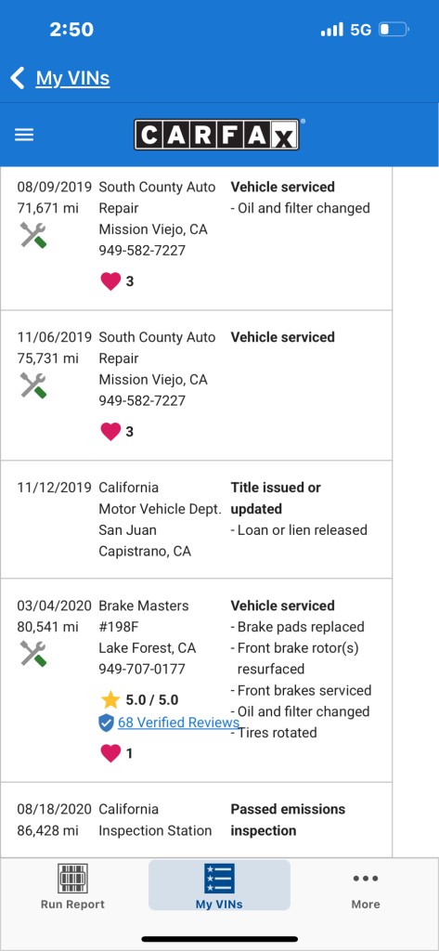
Task: Tap the yellow star rating icon
Action: 110,700
